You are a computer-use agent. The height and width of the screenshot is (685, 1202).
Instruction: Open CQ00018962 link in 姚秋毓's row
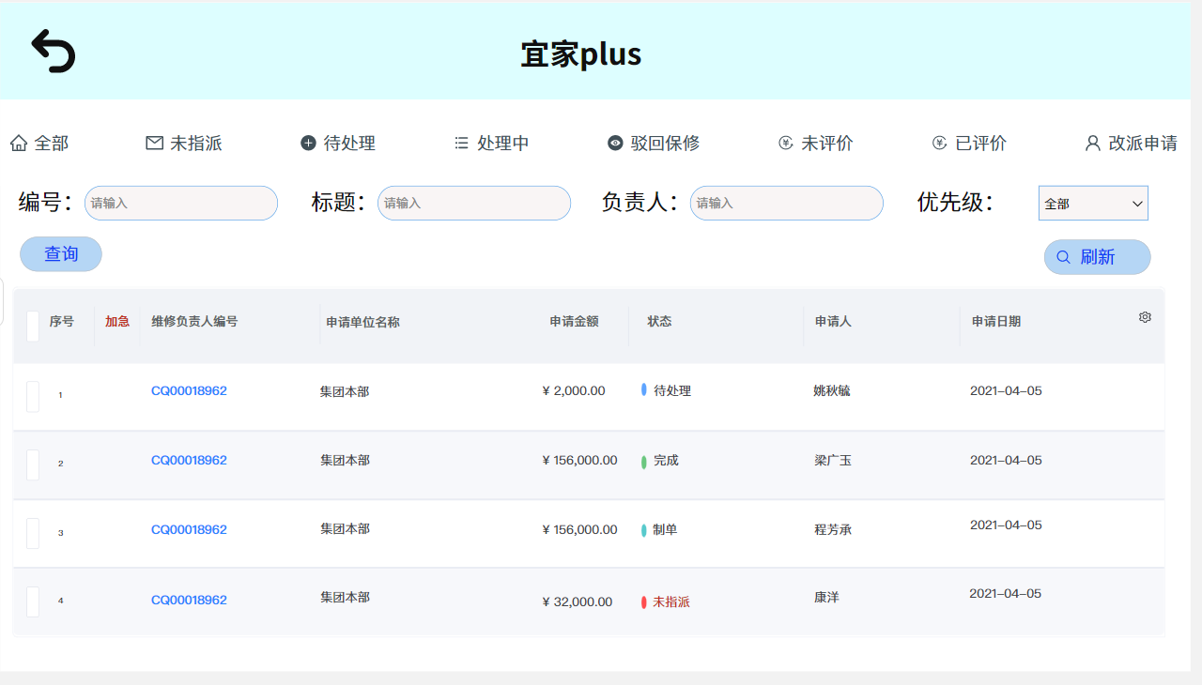click(189, 391)
